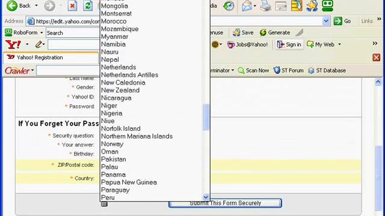Click the Refresh page icon

coord(88,5)
